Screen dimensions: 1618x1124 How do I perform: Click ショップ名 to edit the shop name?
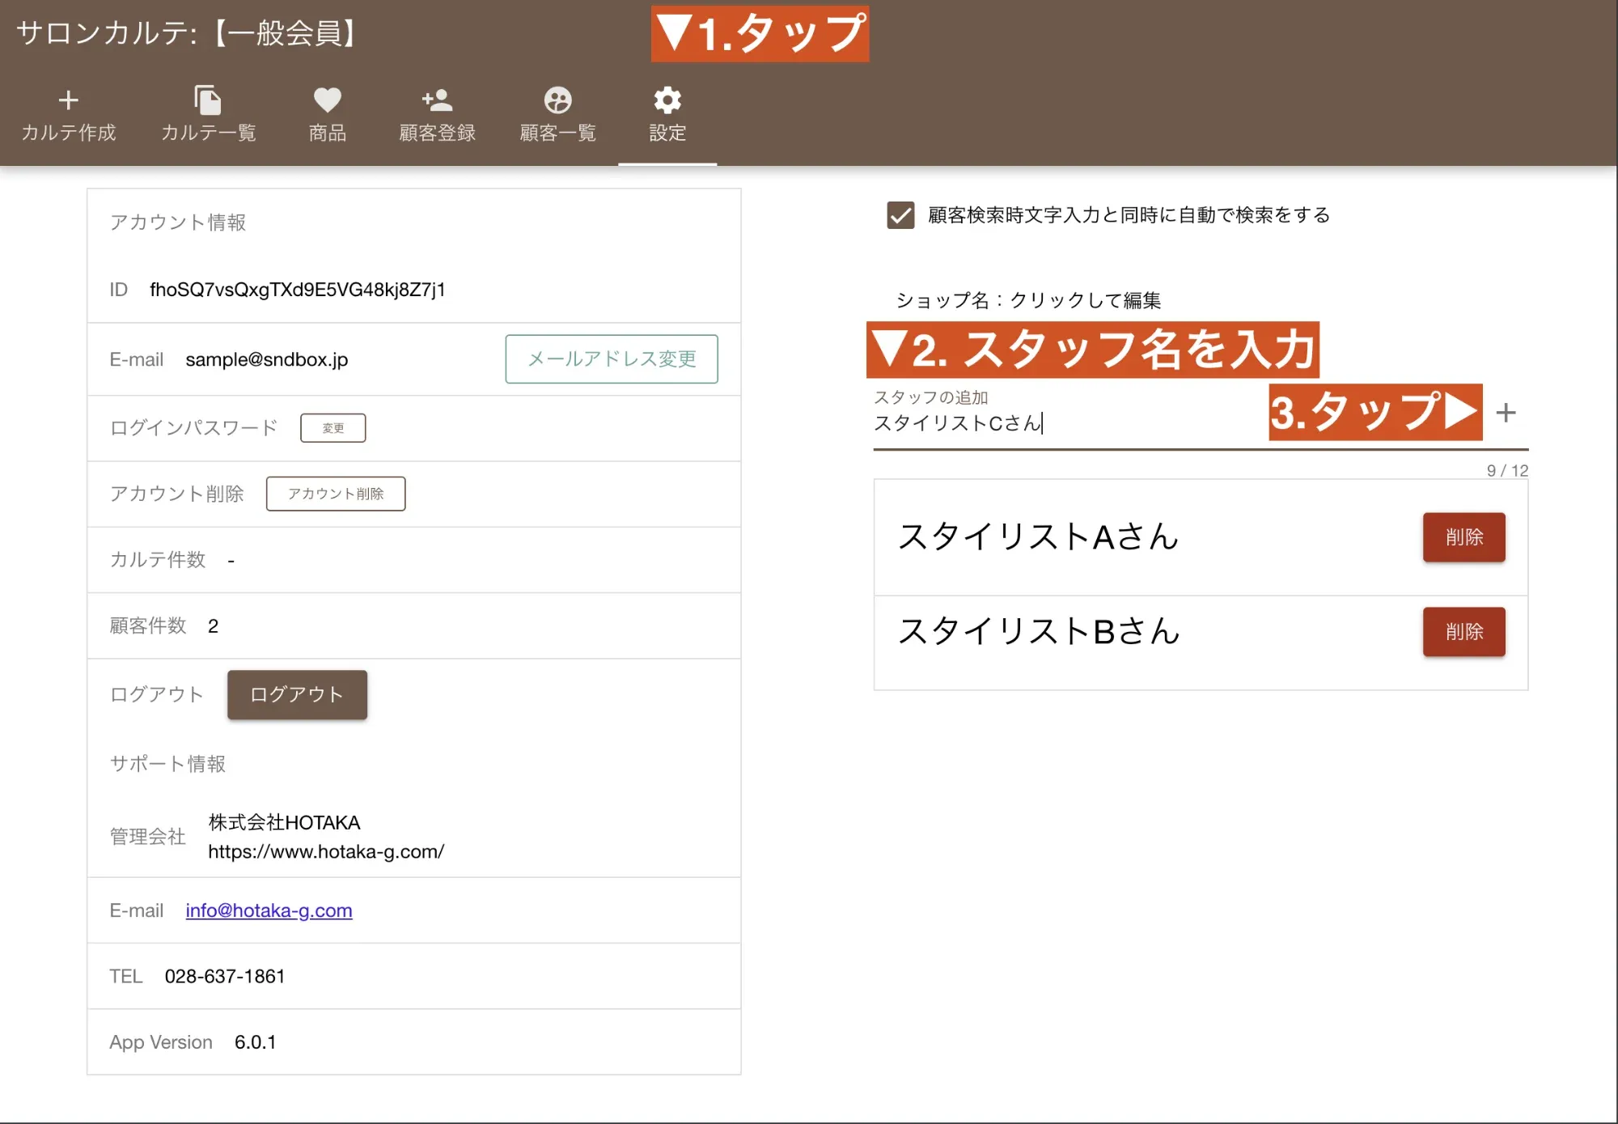click(1028, 299)
